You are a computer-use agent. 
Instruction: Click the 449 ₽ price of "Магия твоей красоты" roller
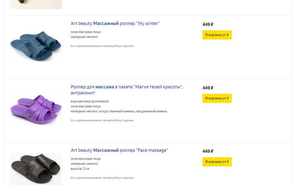(208, 88)
